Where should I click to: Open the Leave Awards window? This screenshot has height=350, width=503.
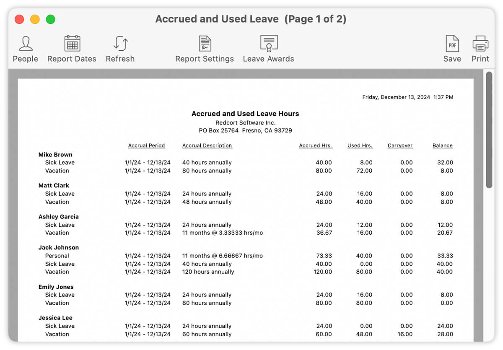click(x=268, y=47)
